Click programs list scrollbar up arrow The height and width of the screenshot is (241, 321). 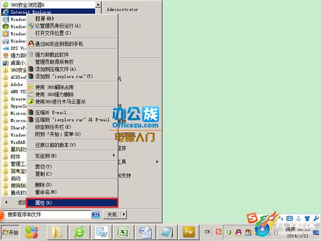point(98,4)
